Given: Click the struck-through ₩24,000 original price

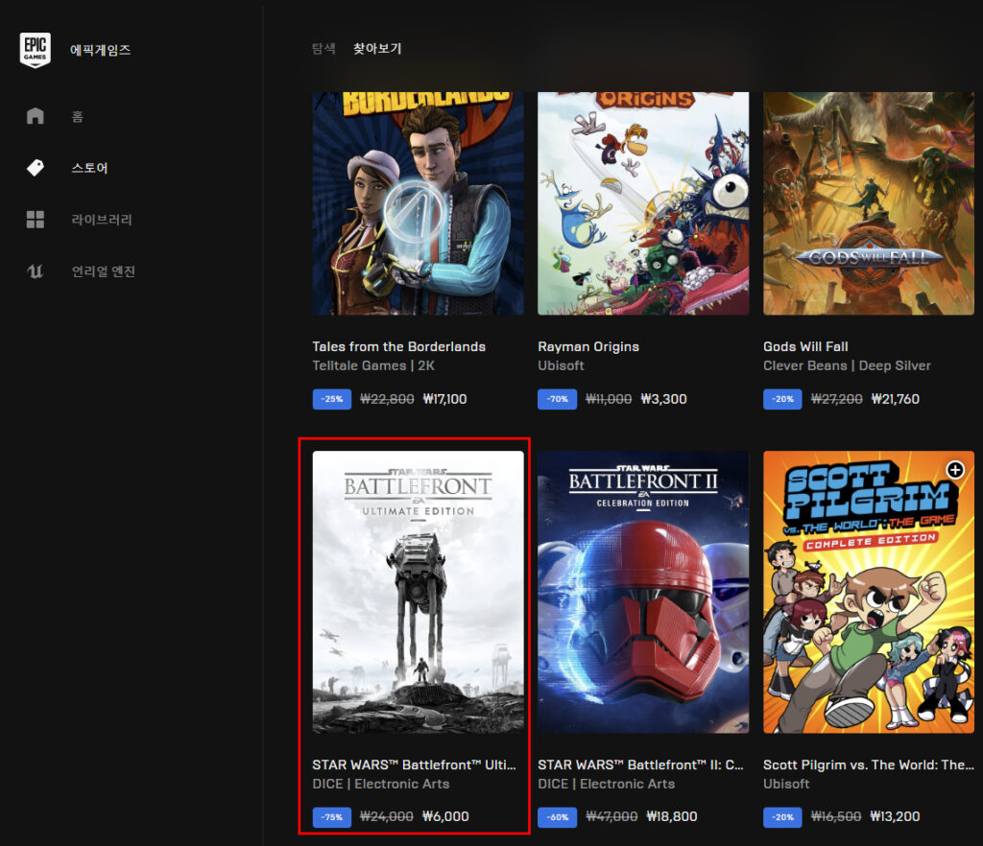Looking at the screenshot, I should (x=387, y=816).
